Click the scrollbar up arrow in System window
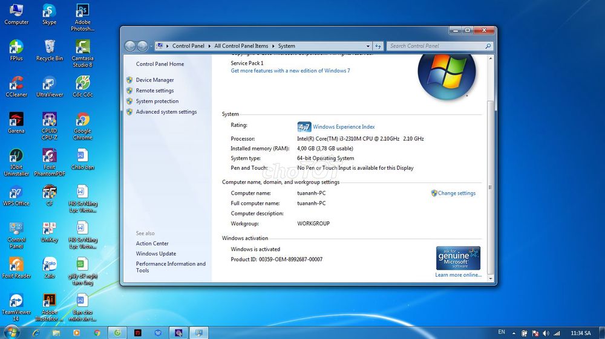Screen dimensions: 605x339 click(x=491, y=58)
